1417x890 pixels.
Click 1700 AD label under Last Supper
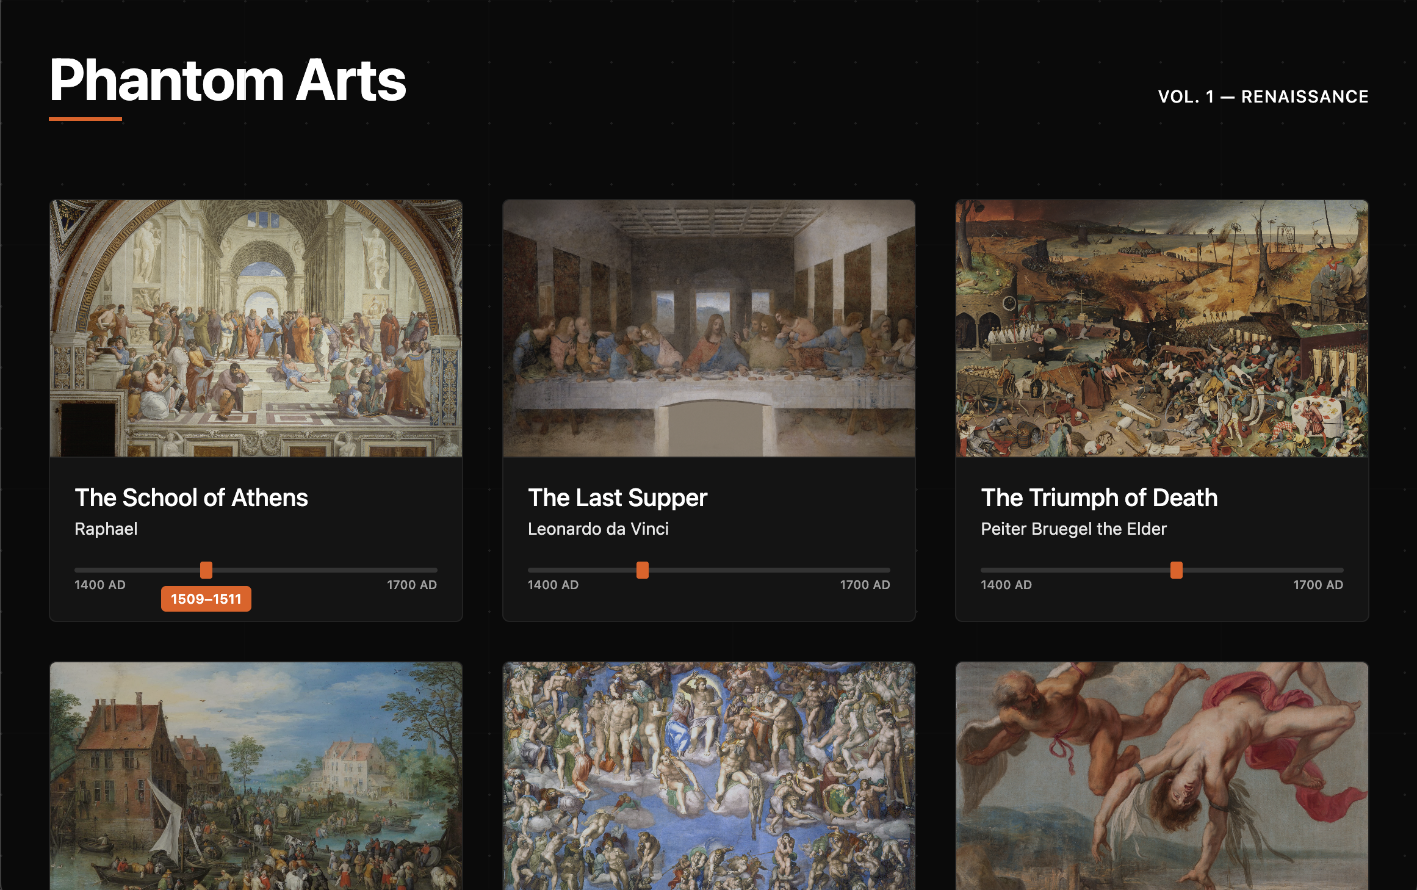tap(865, 585)
